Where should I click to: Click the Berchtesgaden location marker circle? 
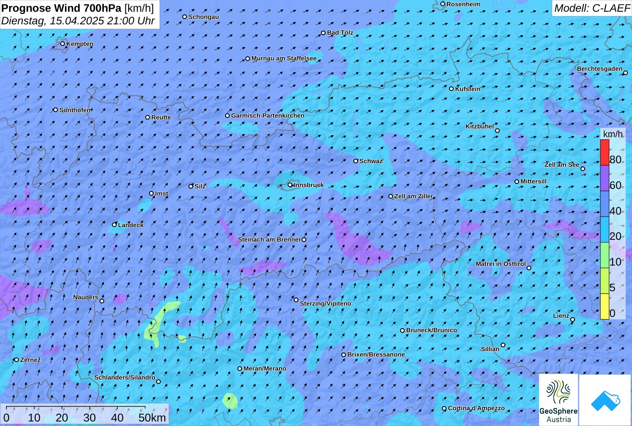click(625, 73)
